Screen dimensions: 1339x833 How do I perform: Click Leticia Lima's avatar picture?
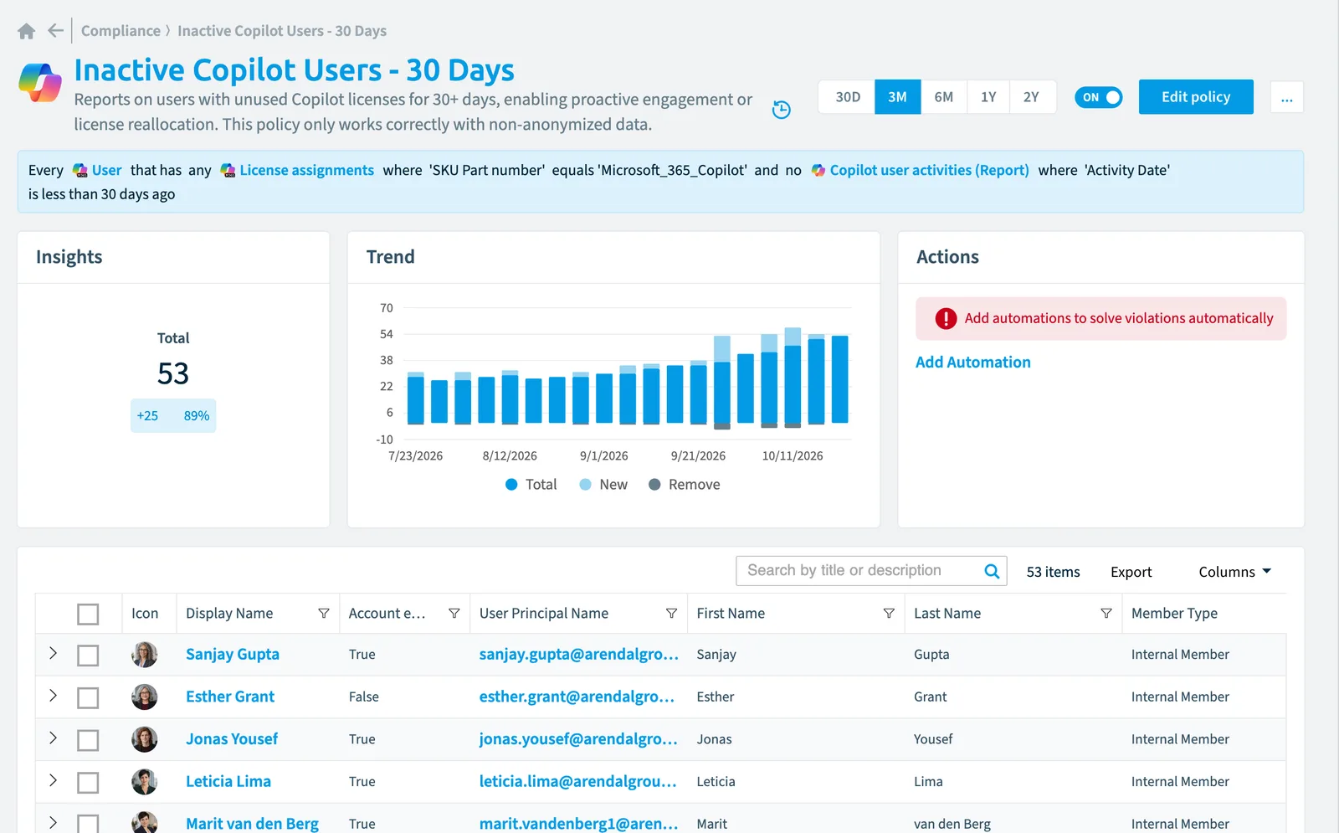coord(145,781)
